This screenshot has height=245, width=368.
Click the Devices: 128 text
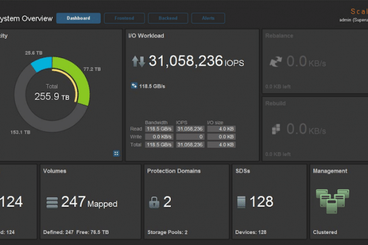click(250, 232)
